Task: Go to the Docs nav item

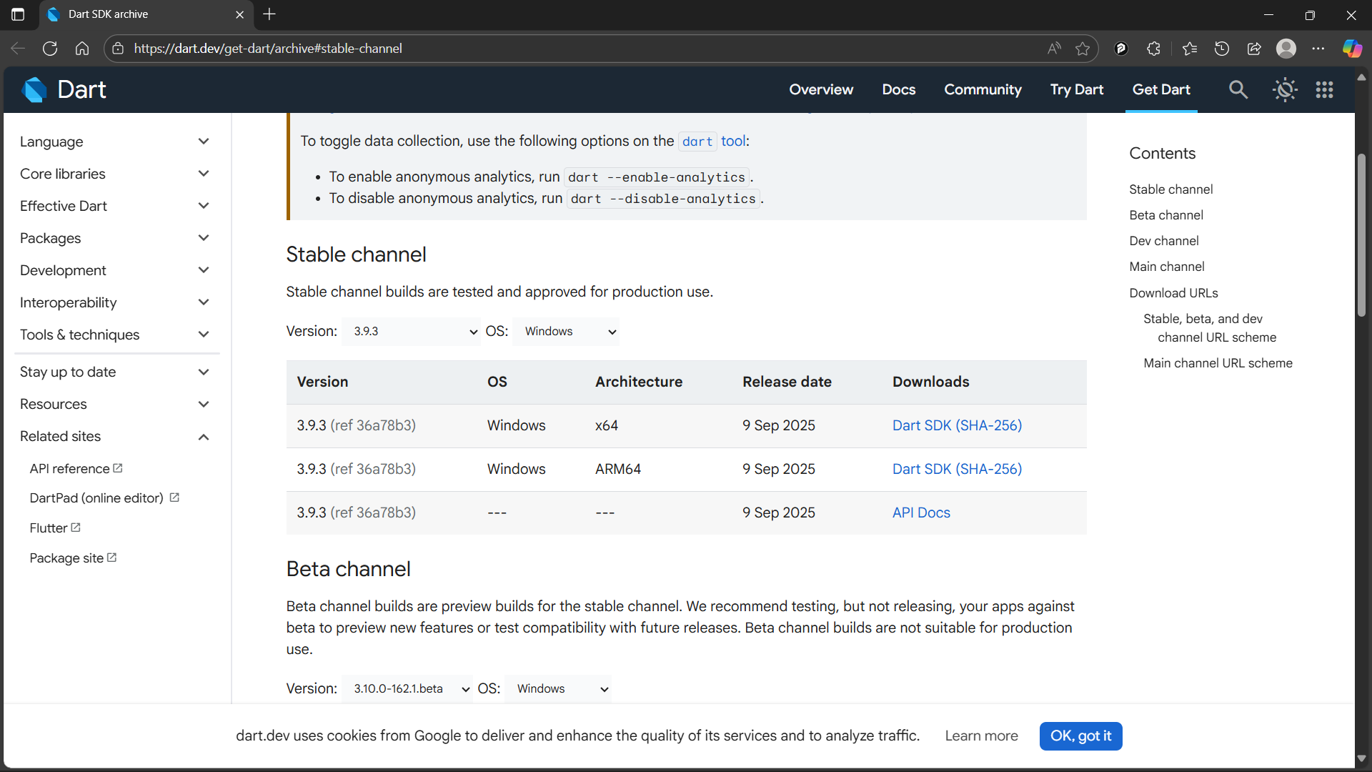Action: [x=898, y=90]
